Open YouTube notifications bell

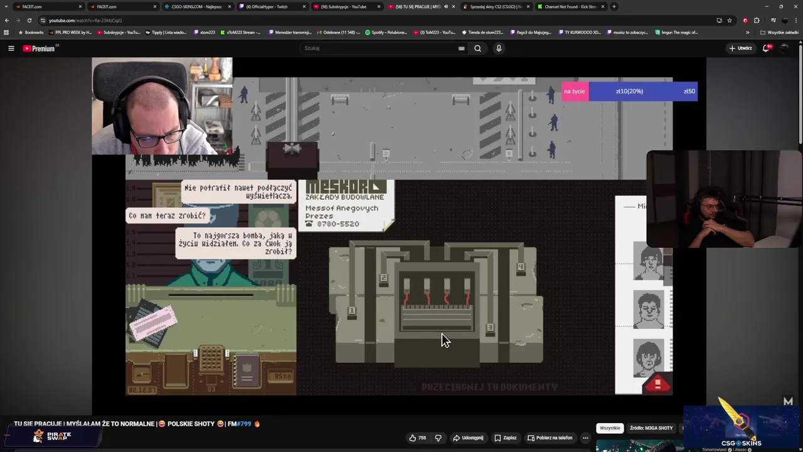pos(767,48)
